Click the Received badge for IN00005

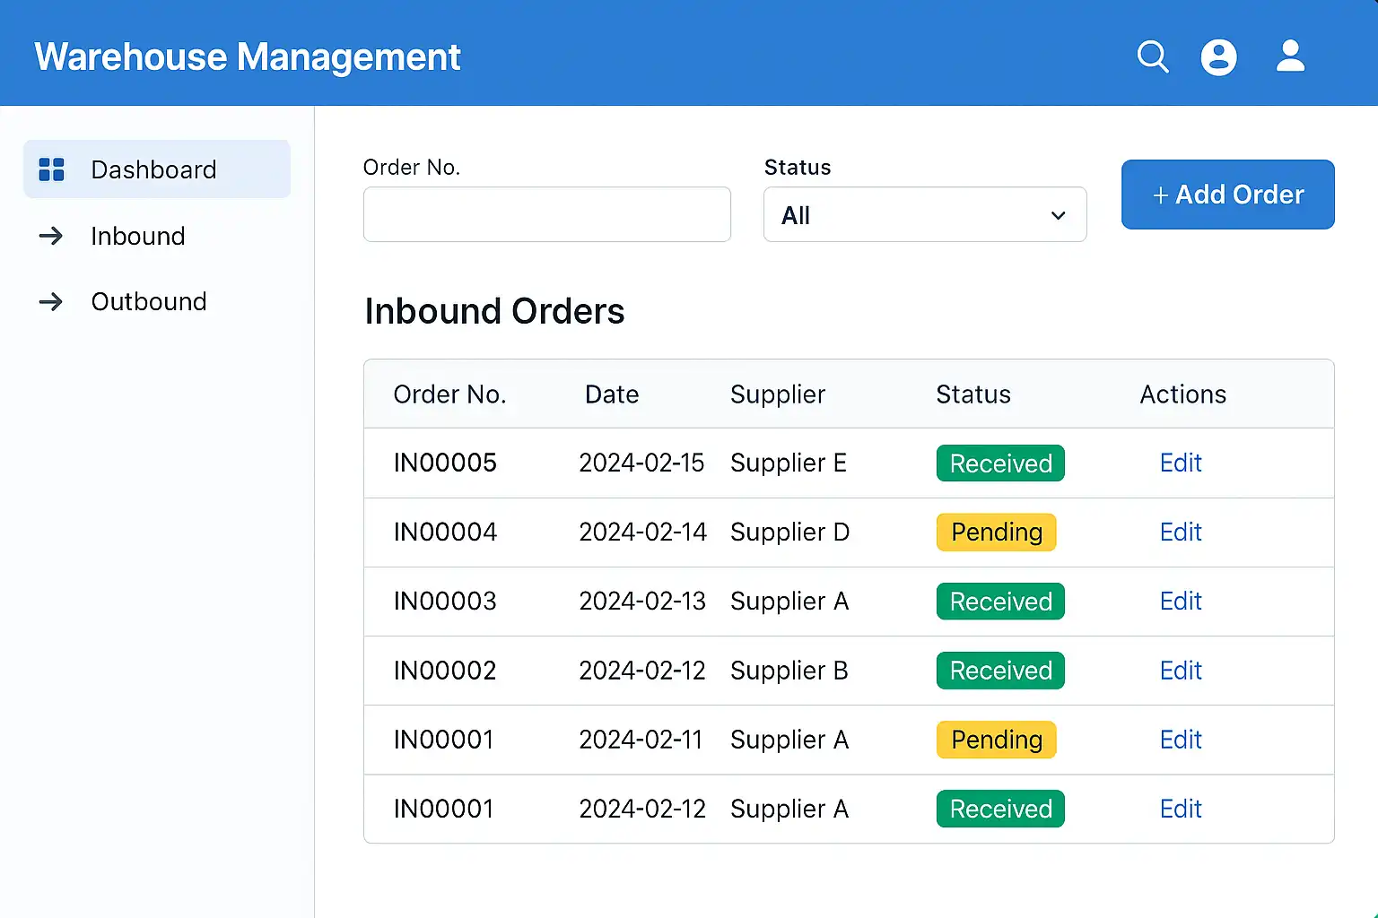point(1000,463)
